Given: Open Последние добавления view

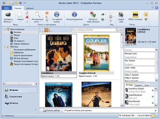Looking at the screenshot, I should (x=25, y=50).
